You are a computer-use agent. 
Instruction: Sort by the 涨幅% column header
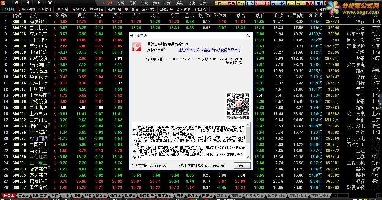(x=62, y=15)
